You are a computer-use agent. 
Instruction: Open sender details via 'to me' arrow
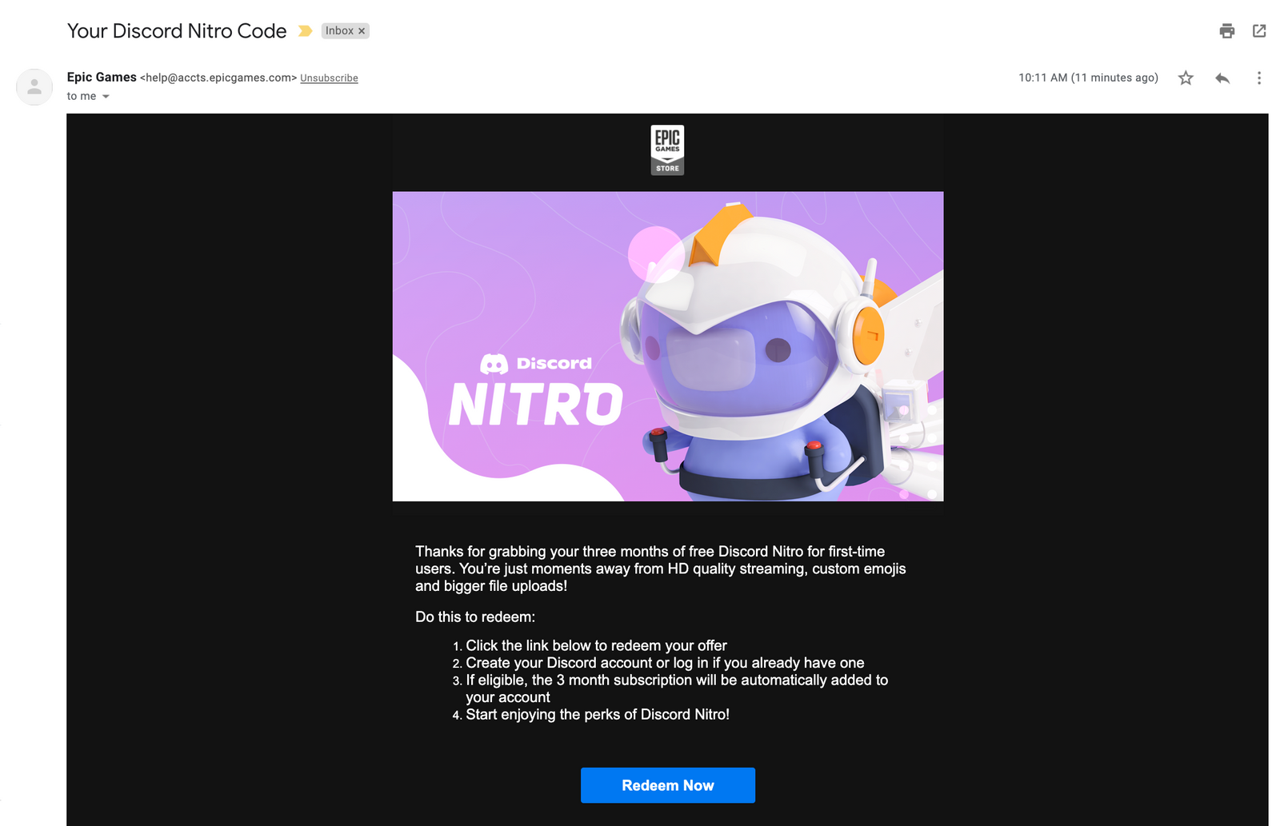tap(105, 96)
